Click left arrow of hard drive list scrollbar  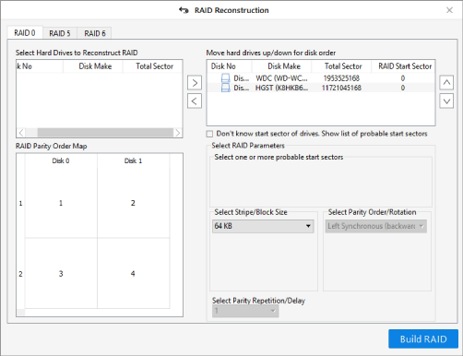tap(21, 133)
